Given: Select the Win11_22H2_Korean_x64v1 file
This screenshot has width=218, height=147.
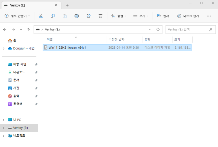Looking at the screenshot, I should [117, 48].
